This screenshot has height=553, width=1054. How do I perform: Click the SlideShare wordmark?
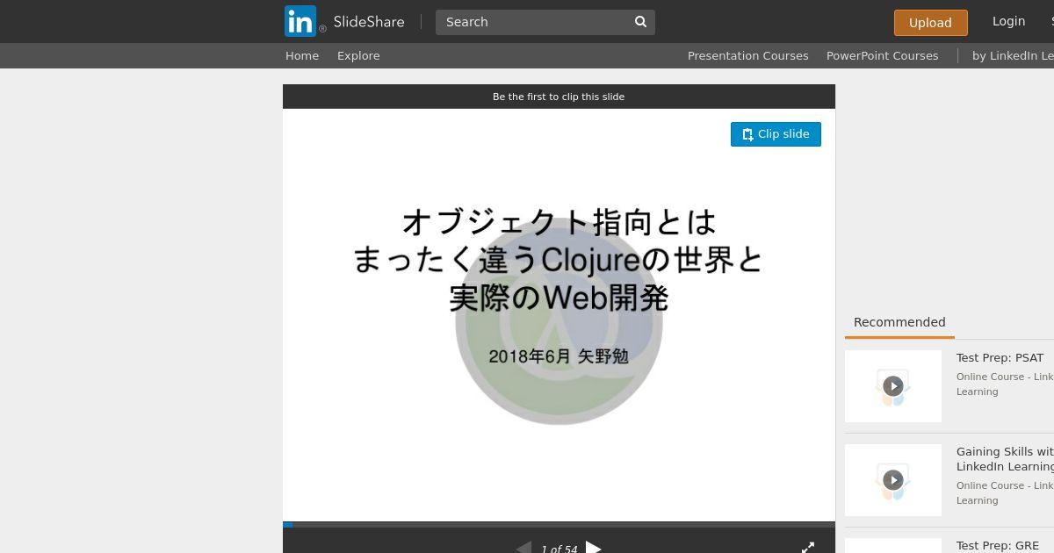369,22
